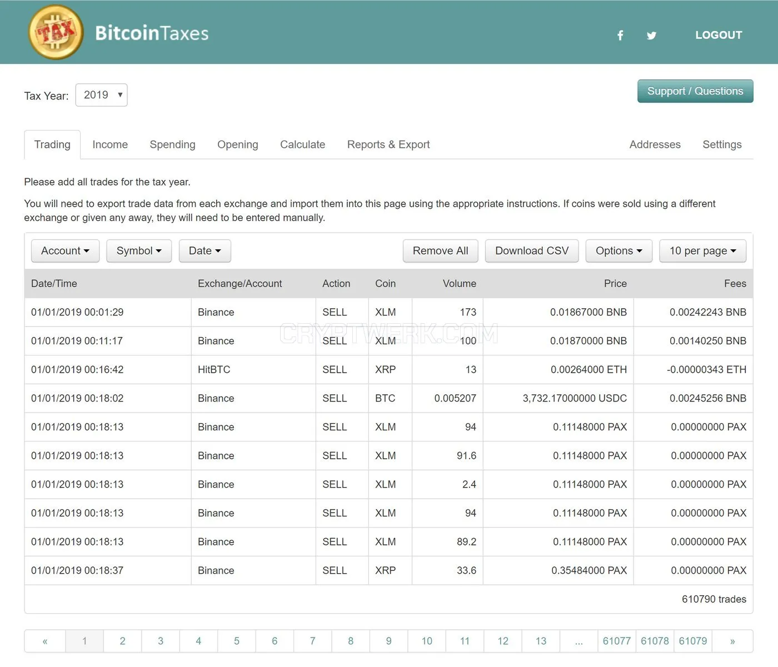Screen dimensions: 778x667
Task: Click the Download CSV button
Action: [532, 251]
